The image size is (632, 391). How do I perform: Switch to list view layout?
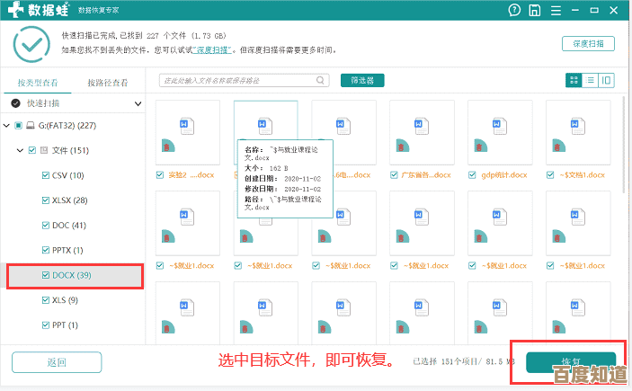click(591, 80)
